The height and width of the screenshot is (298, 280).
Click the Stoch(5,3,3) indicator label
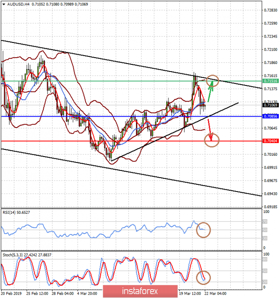coord(27,255)
